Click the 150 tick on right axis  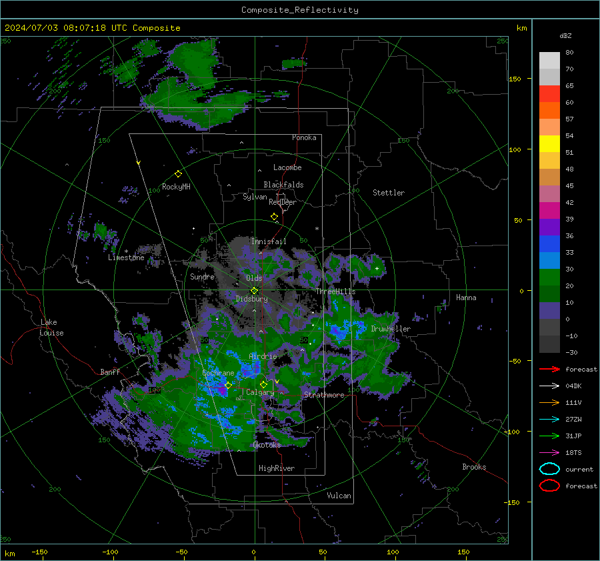click(x=515, y=79)
